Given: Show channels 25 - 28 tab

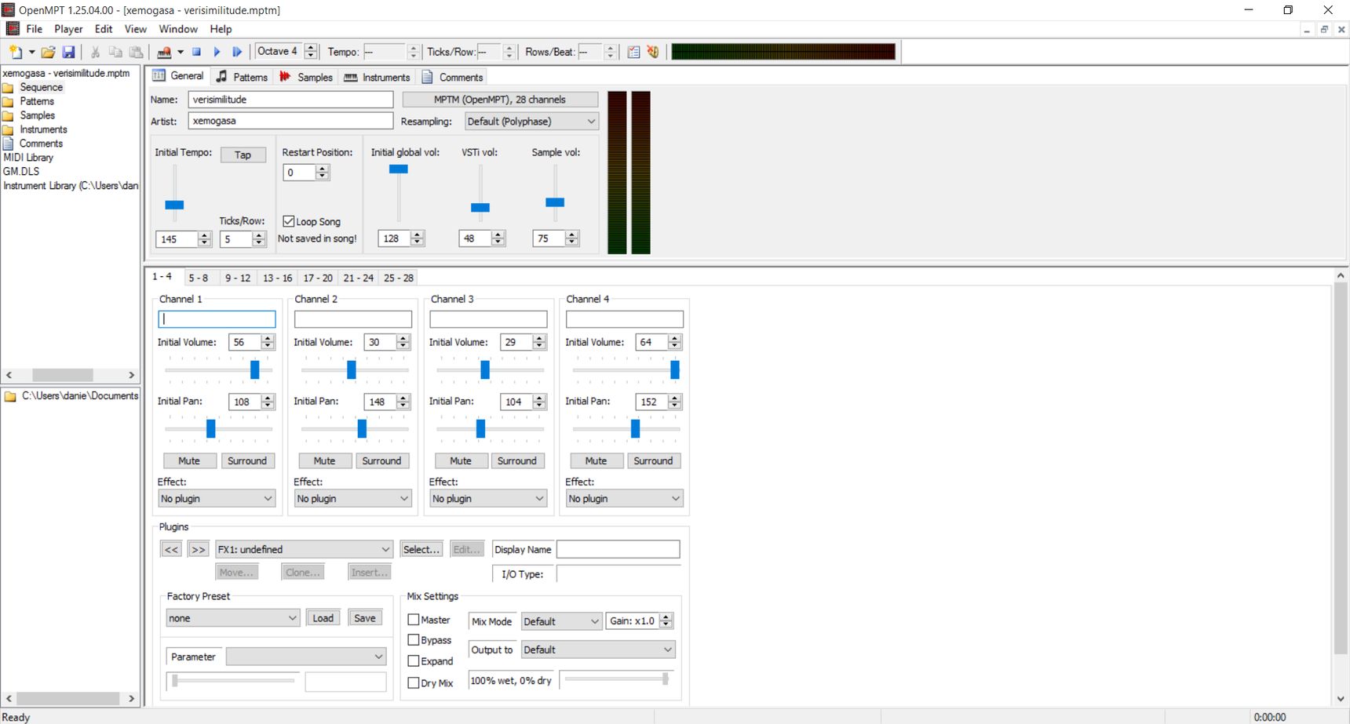Looking at the screenshot, I should (x=399, y=278).
